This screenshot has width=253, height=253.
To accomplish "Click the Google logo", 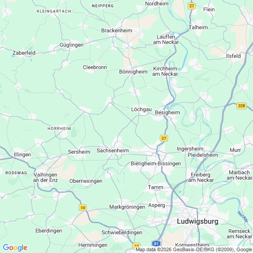I will (15, 248).
